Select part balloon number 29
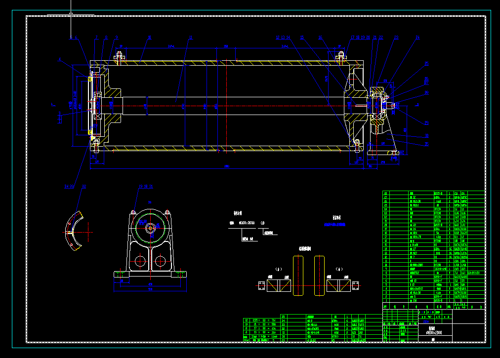Screen dimensions: 500x358 427,123
